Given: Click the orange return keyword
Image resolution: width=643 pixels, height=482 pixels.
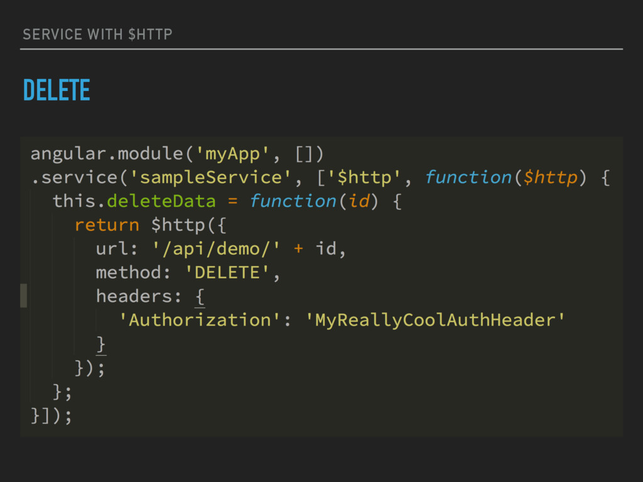Looking at the screenshot, I should click(x=107, y=225).
